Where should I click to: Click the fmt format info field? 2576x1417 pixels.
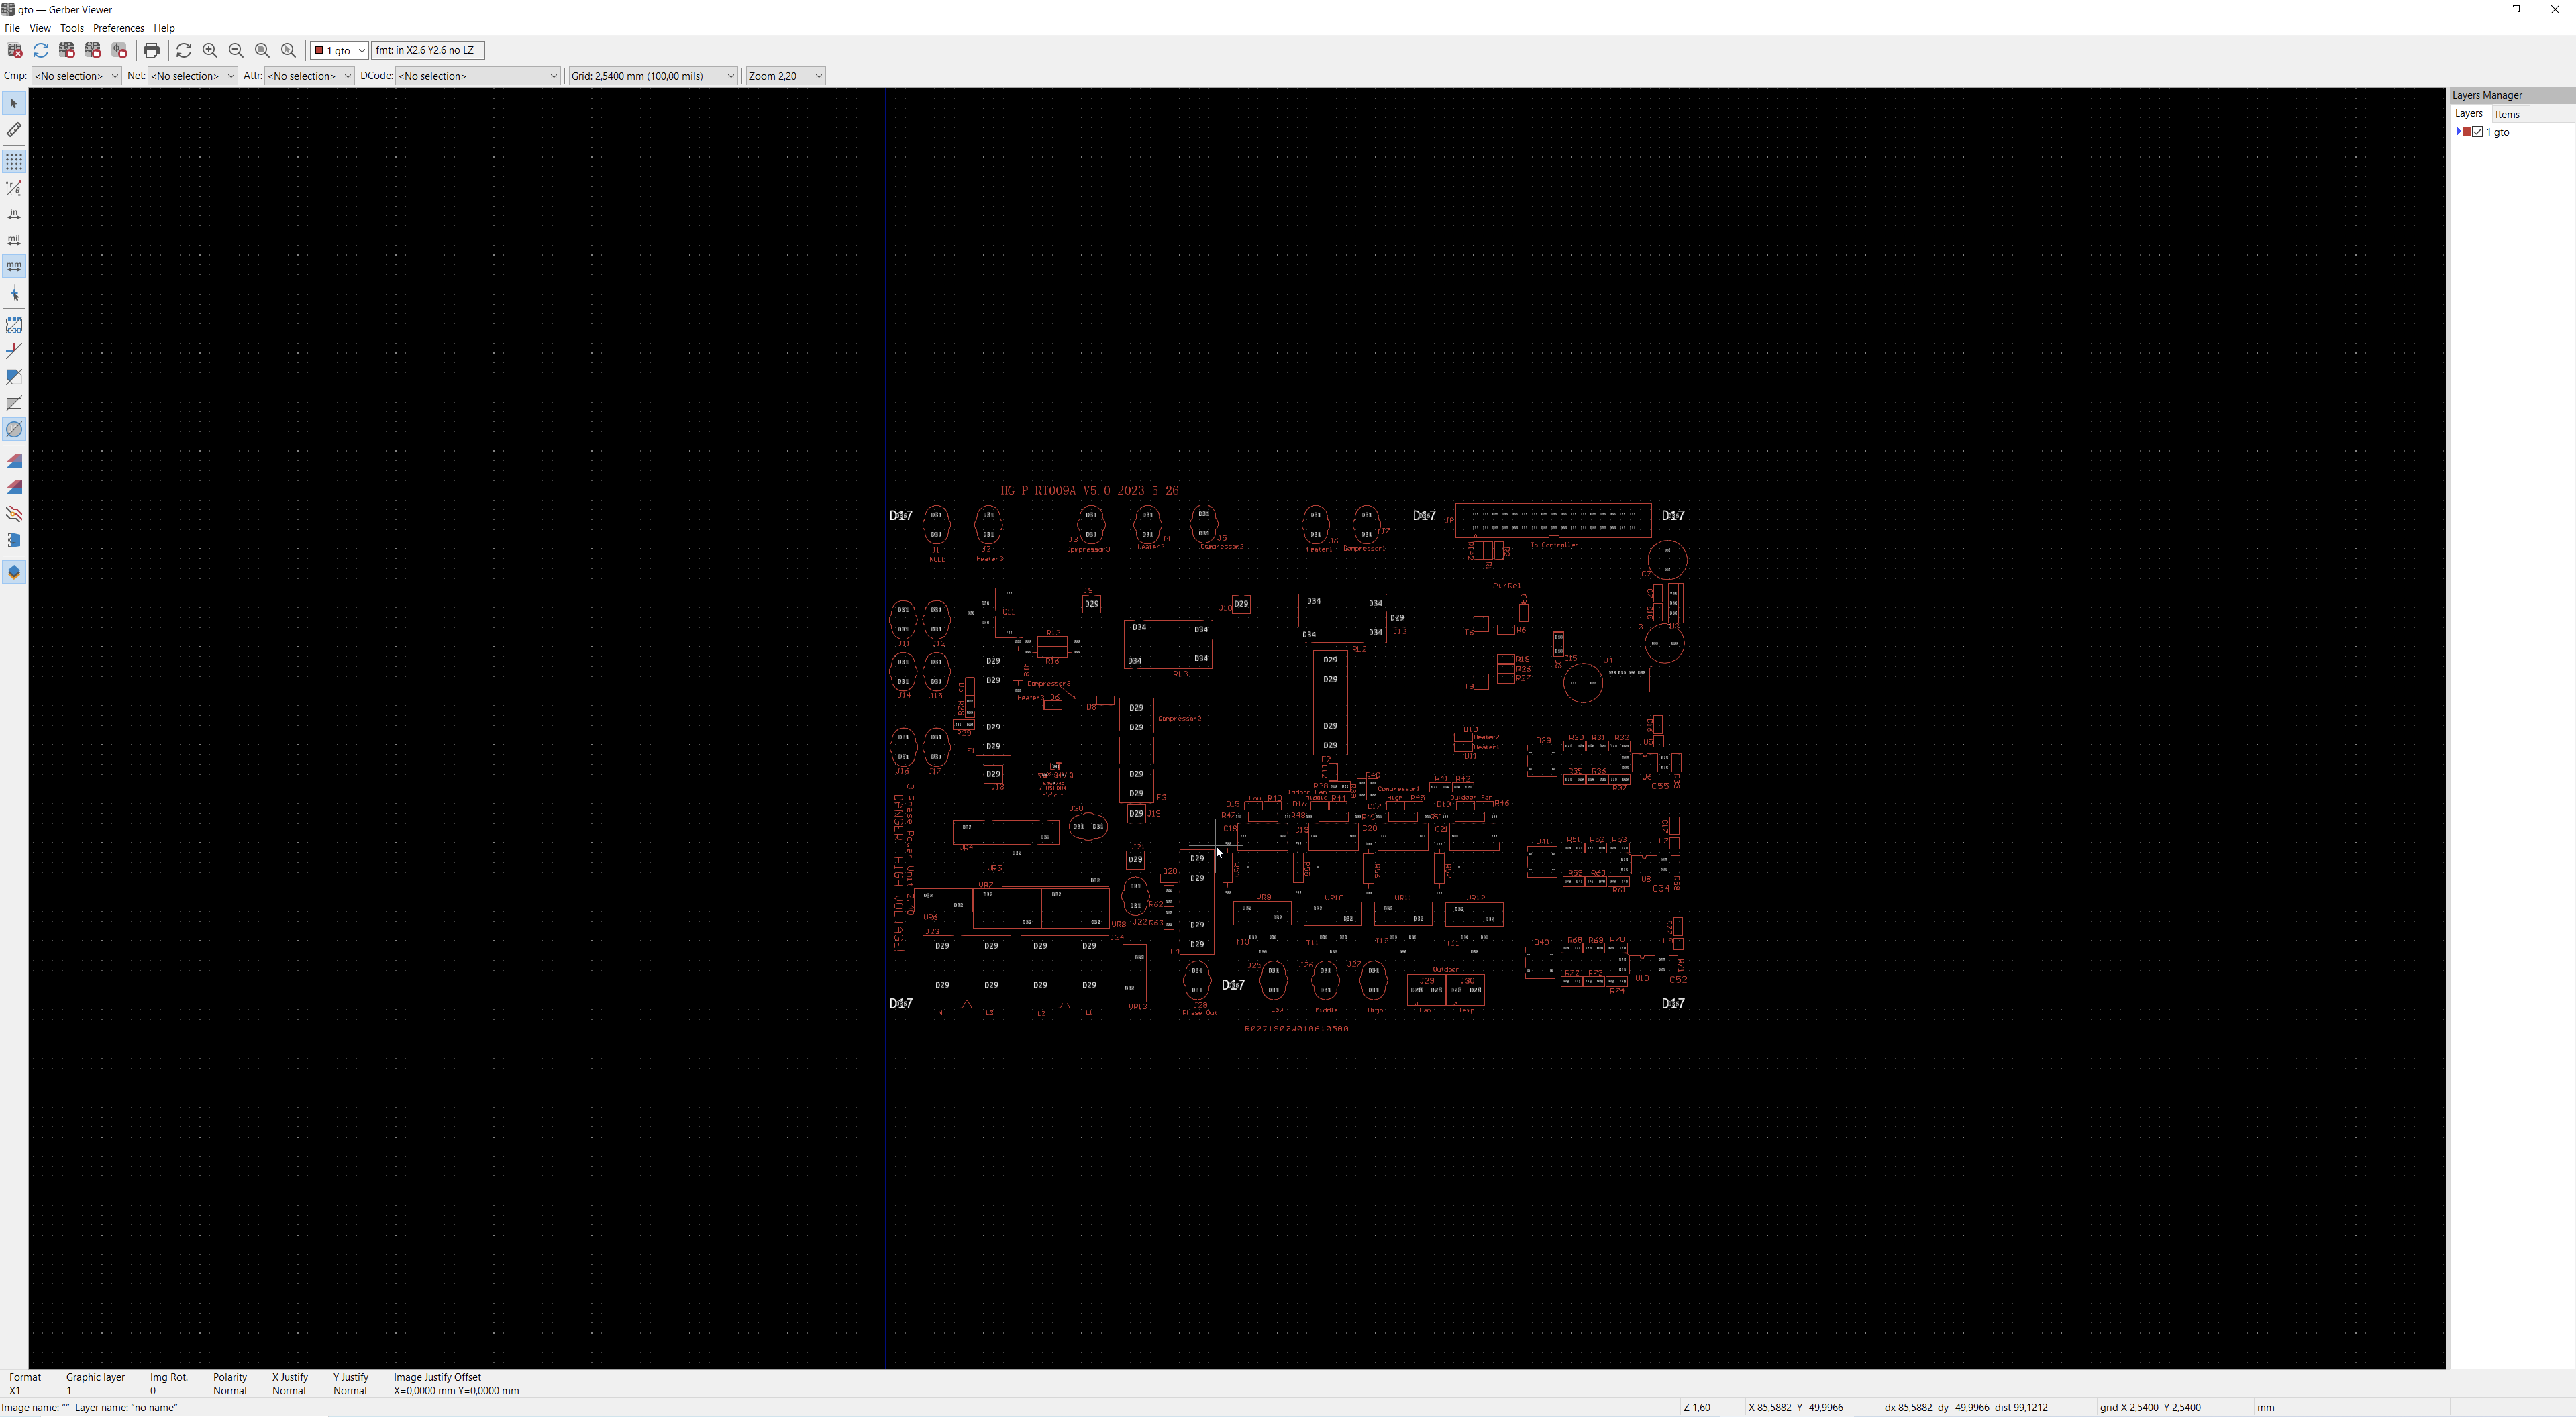click(x=427, y=49)
